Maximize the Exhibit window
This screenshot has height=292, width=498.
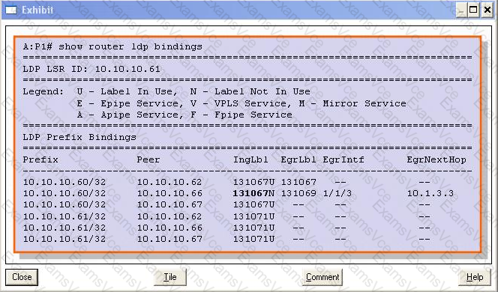pos(473,10)
